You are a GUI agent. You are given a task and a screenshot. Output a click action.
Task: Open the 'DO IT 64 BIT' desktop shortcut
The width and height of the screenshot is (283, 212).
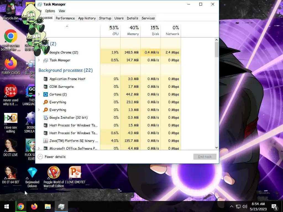(11, 175)
